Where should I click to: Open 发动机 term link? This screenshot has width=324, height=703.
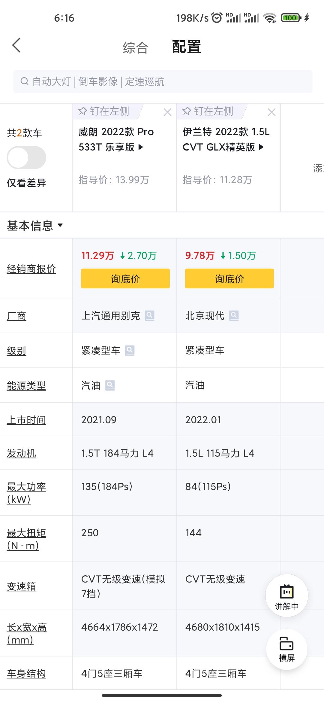(x=22, y=453)
